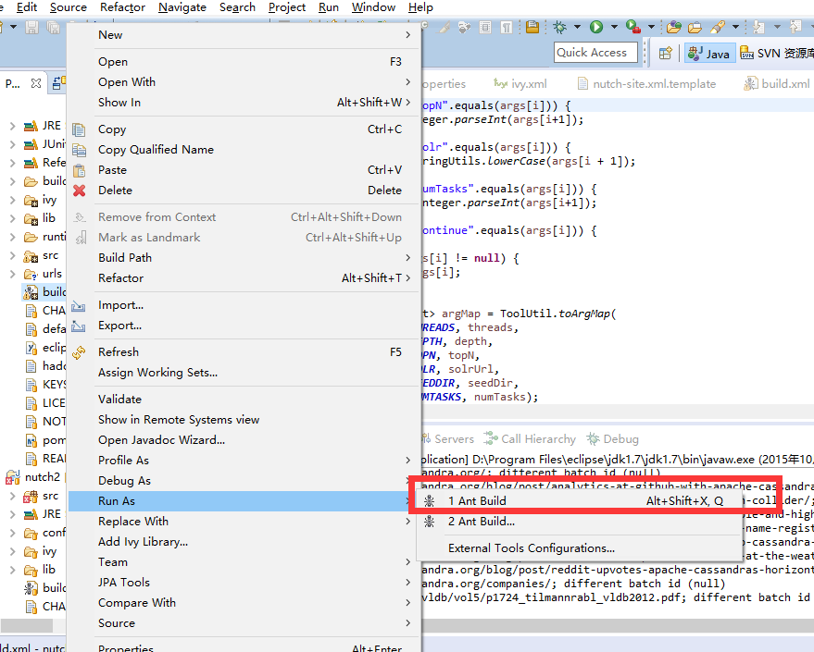Click the Quick Access search field
This screenshot has width=814, height=652.
(x=596, y=53)
